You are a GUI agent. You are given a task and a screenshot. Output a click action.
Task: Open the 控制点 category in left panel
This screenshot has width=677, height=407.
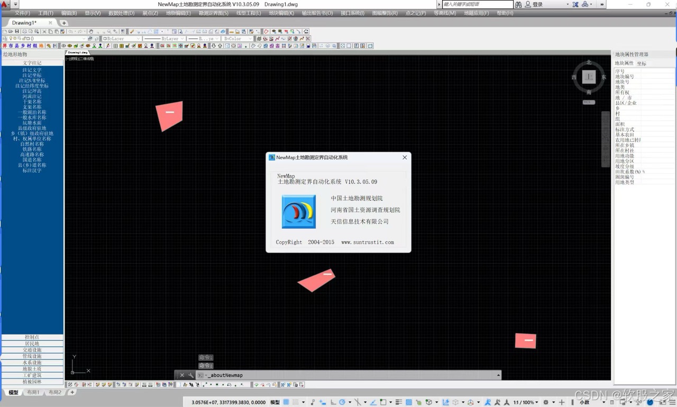tap(32, 337)
